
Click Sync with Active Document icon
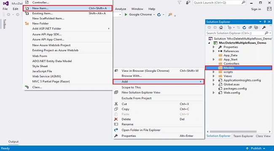238,28
